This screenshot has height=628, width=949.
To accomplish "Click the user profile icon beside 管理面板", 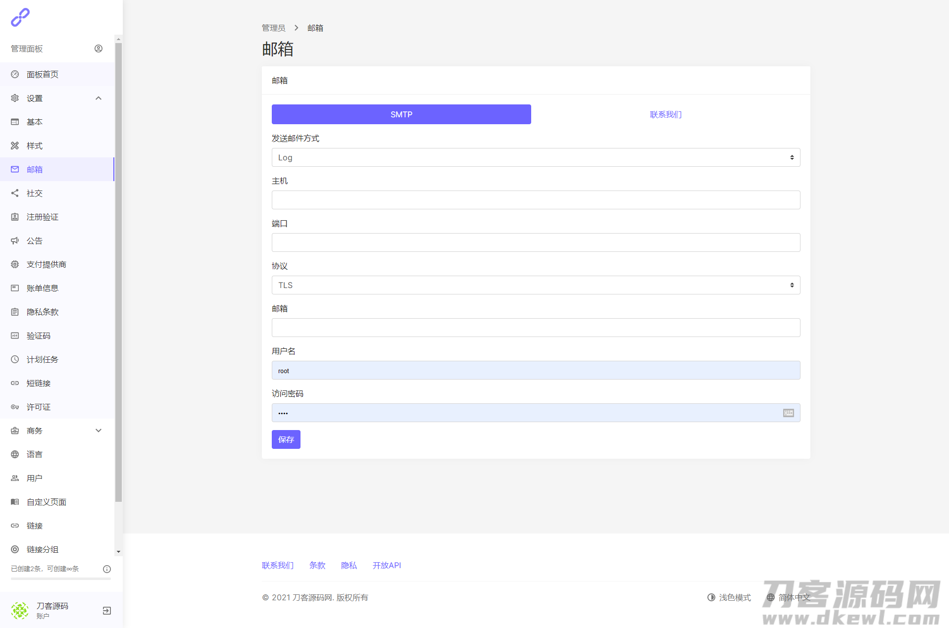I will click(99, 48).
